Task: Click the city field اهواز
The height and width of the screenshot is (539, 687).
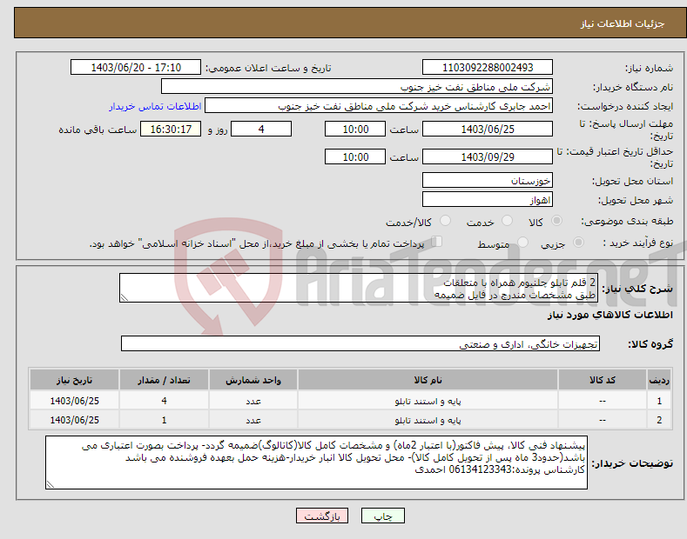Action: (488, 199)
